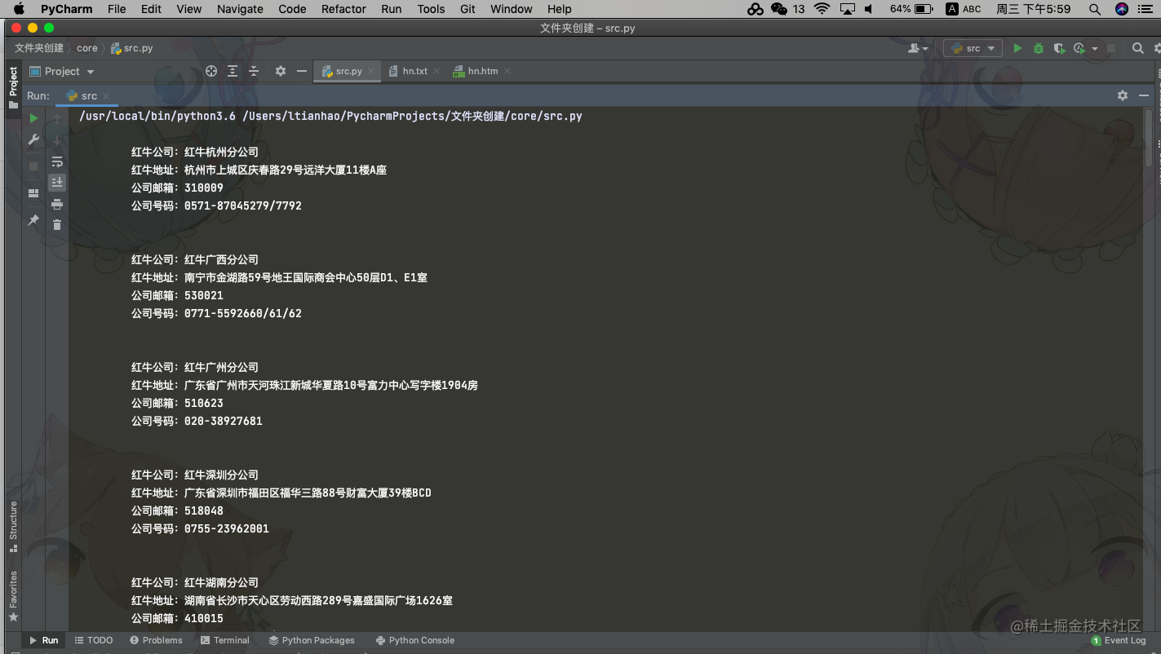Profile src with the clock-run icon

coord(1079,48)
